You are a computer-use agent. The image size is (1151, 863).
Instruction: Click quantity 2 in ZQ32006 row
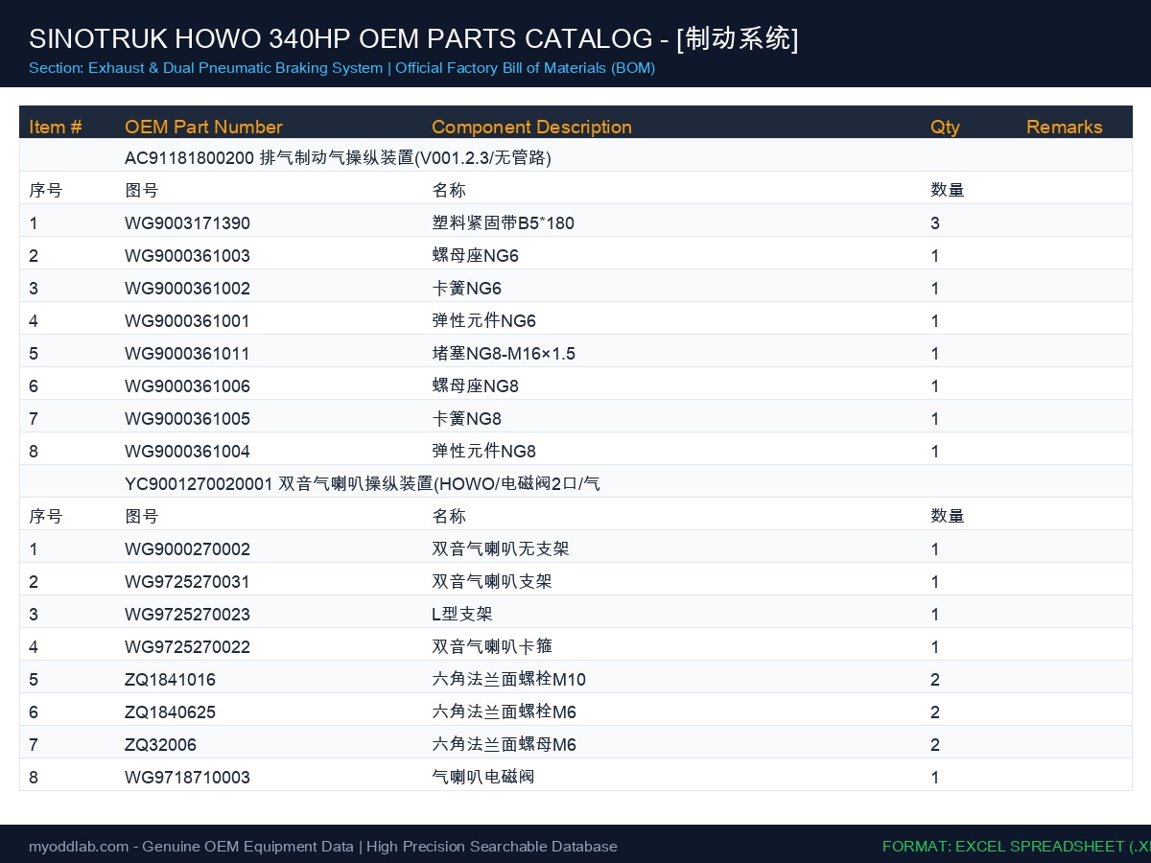(935, 745)
